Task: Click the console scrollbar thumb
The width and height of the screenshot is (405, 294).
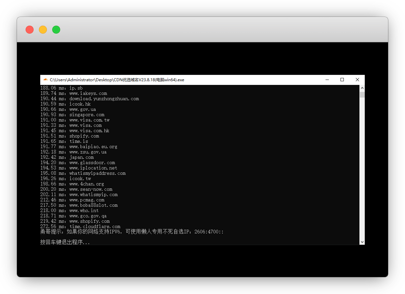Action: (x=362, y=95)
